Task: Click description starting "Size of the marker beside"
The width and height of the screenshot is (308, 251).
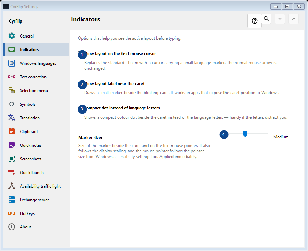Action: point(144,151)
